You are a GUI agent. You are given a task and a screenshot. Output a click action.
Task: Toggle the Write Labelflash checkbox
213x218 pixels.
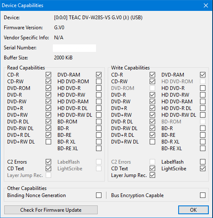(x=203, y=162)
